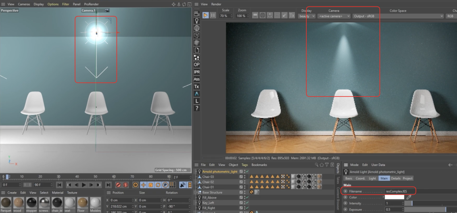This screenshot has width=457, height=213.
Task: Click the Ass export sidebar icon
Action: point(197,79)
